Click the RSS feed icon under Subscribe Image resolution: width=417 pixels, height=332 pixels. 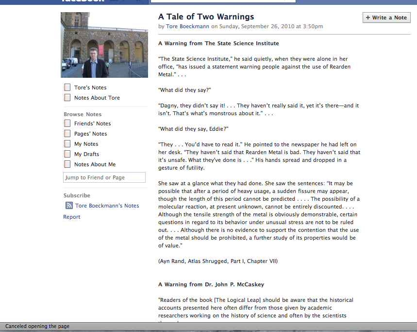tap(69, 205)
